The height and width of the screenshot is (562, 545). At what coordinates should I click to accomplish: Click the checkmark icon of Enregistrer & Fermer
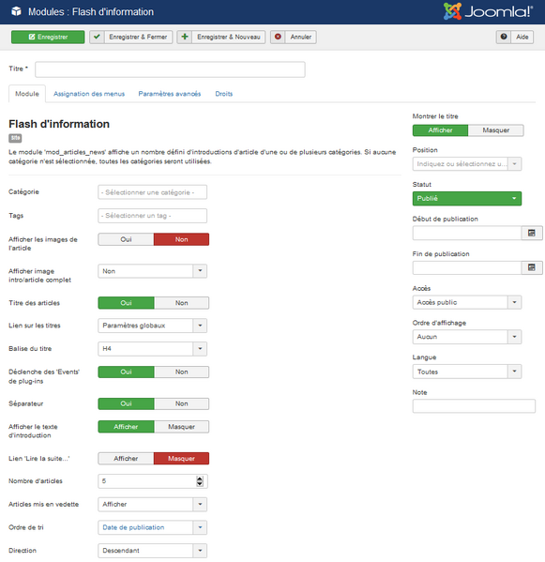point(97,37)
